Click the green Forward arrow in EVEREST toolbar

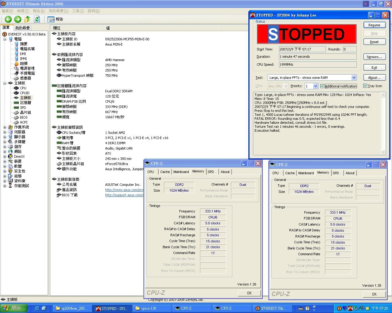(18, 19)
